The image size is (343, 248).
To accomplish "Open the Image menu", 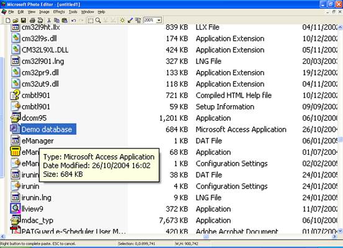I will pyautogui.click(x=44, y=12).
